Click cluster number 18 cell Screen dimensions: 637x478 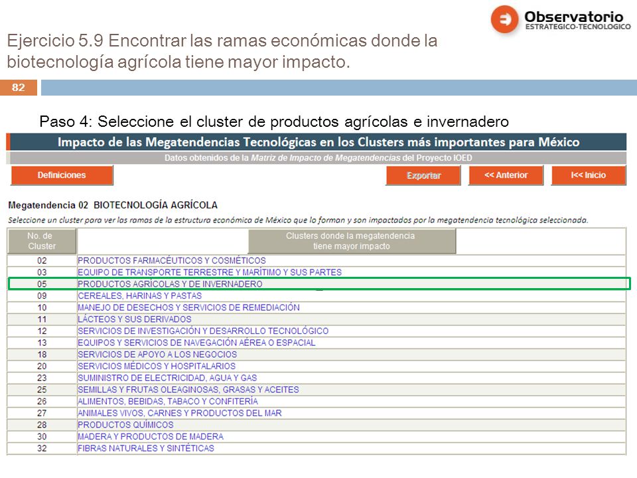coord(42,355)
